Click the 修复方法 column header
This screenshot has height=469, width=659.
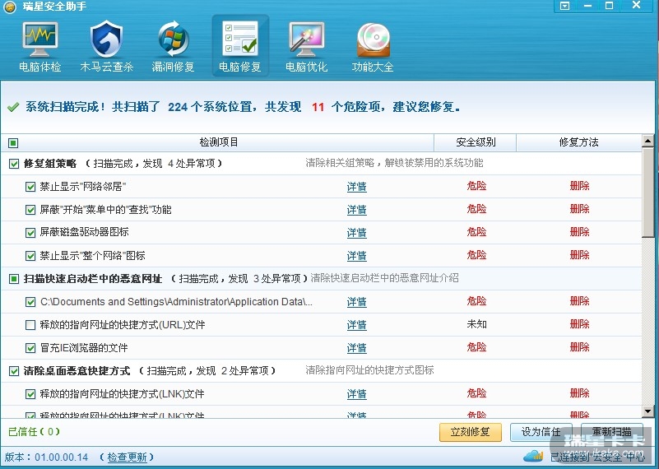[x=578, y=142]
